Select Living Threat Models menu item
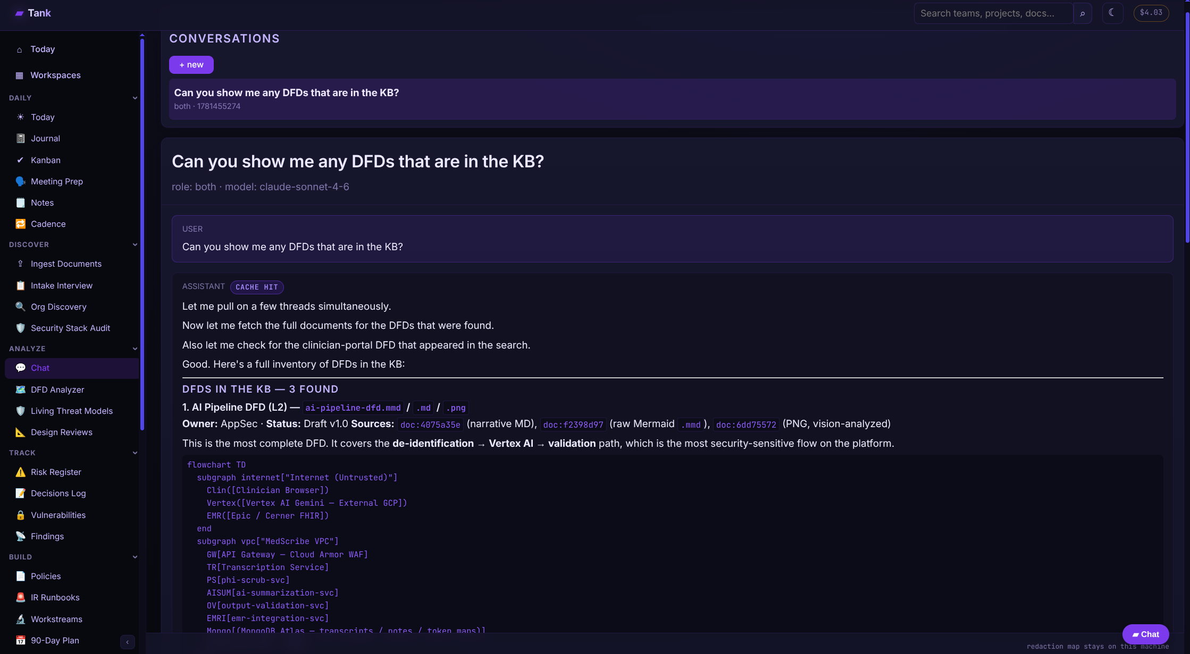 71,411
